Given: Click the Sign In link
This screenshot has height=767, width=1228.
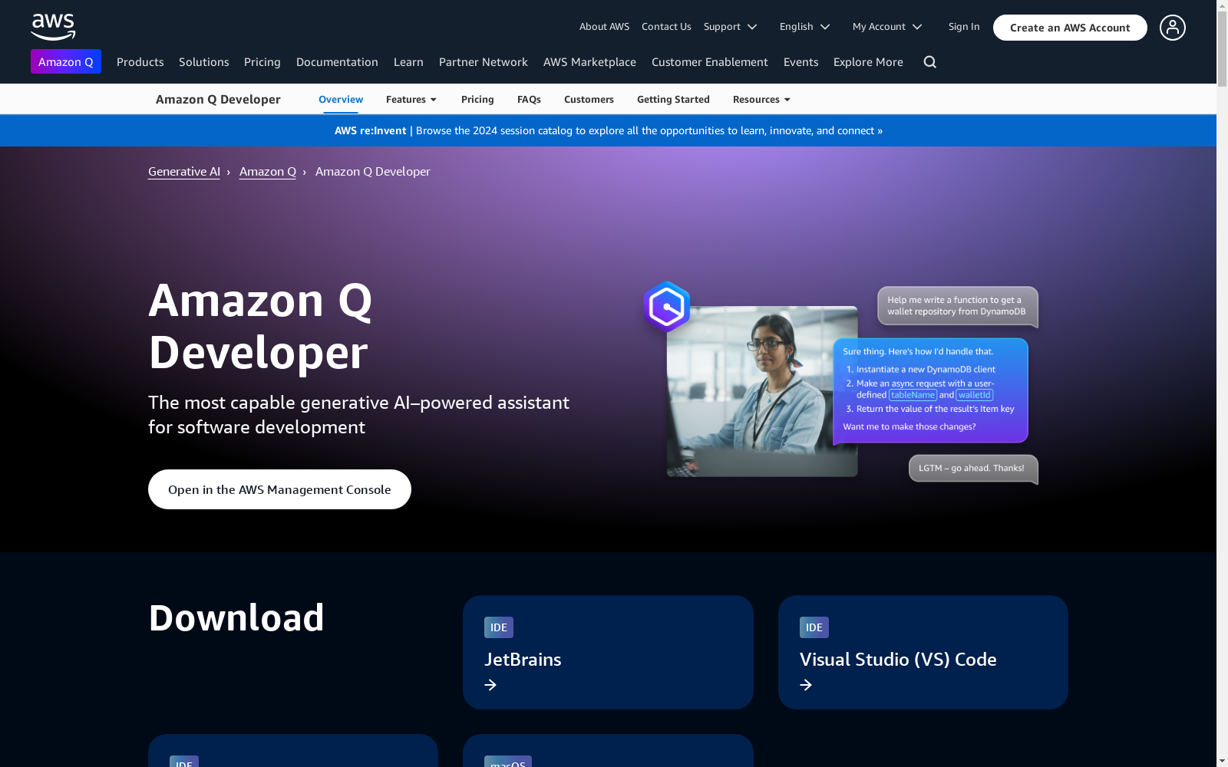Looking at the screenshot, I should pyautogui.click(x=964, y=27).
